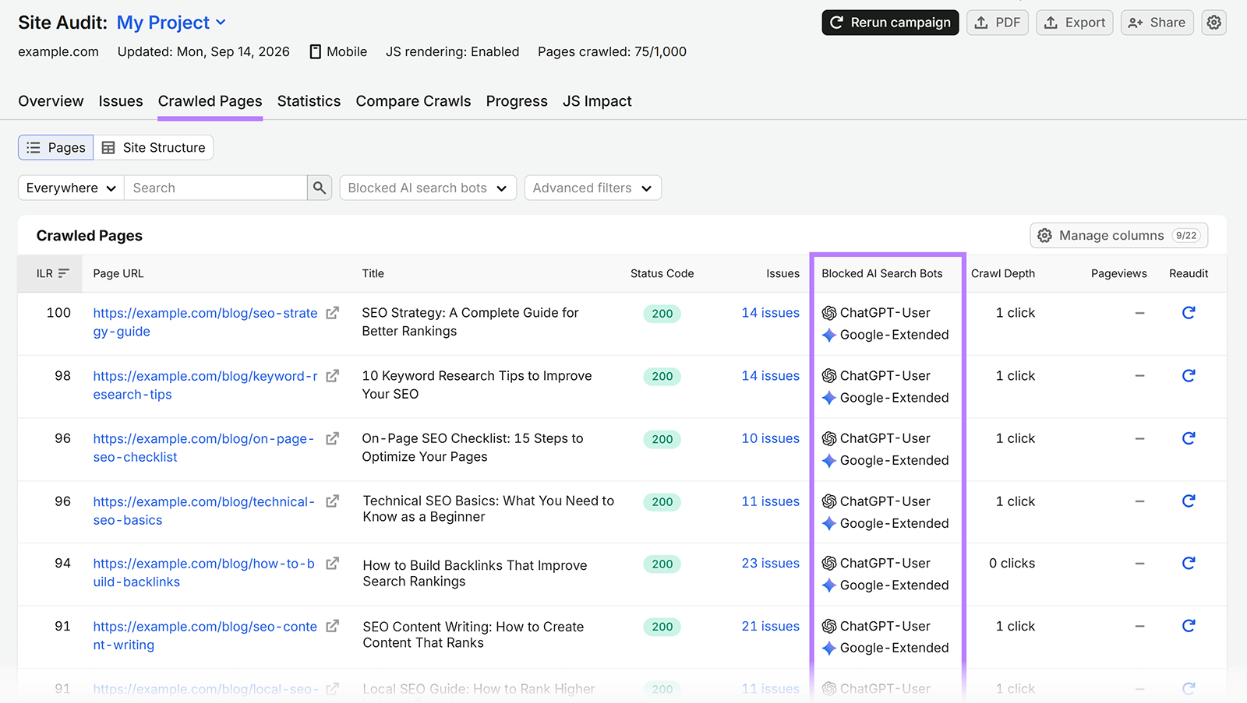This screenshot has width=1247, height=703.
Task: Open the Everywhere scope dropdown
Action: (x=71, y=188)
